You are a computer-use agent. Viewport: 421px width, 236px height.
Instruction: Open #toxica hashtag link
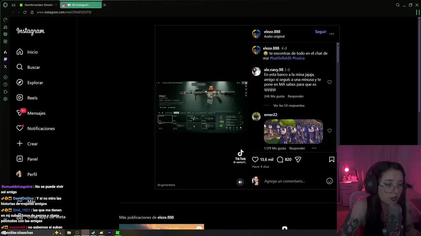pyautogui.click(x=298, y=58)
